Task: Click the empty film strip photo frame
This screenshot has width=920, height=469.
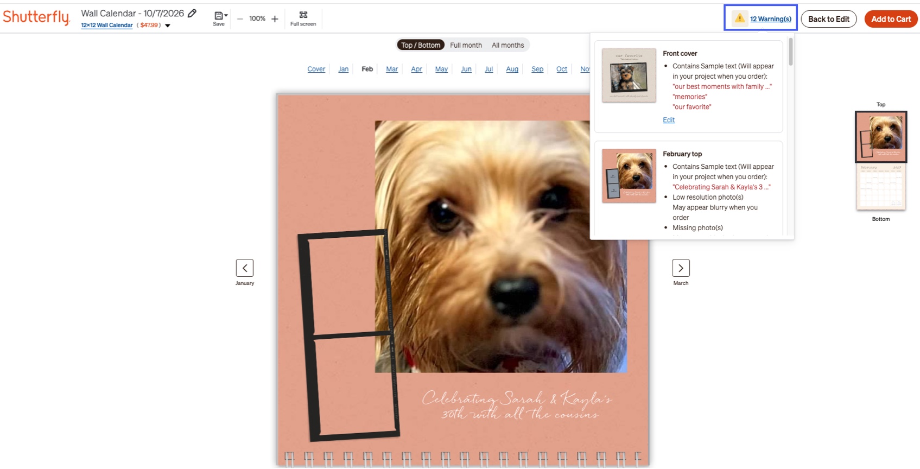Action: coord(349,334)
